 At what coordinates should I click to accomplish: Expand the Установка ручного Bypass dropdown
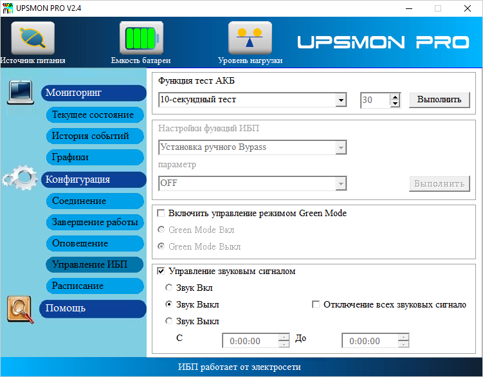coord(341,148)
